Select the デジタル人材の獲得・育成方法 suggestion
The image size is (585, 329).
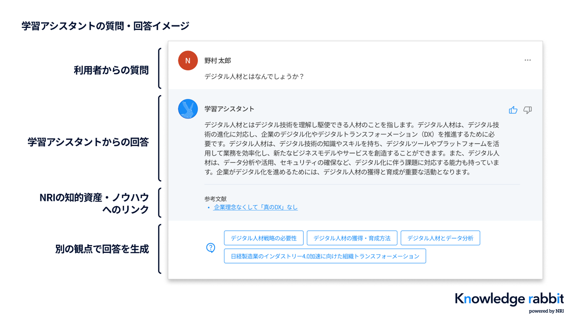pyautogui.click(x=352, y=238)
